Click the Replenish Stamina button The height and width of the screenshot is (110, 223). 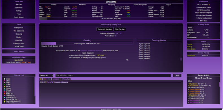pyautogui.click(x=104, y=29)
